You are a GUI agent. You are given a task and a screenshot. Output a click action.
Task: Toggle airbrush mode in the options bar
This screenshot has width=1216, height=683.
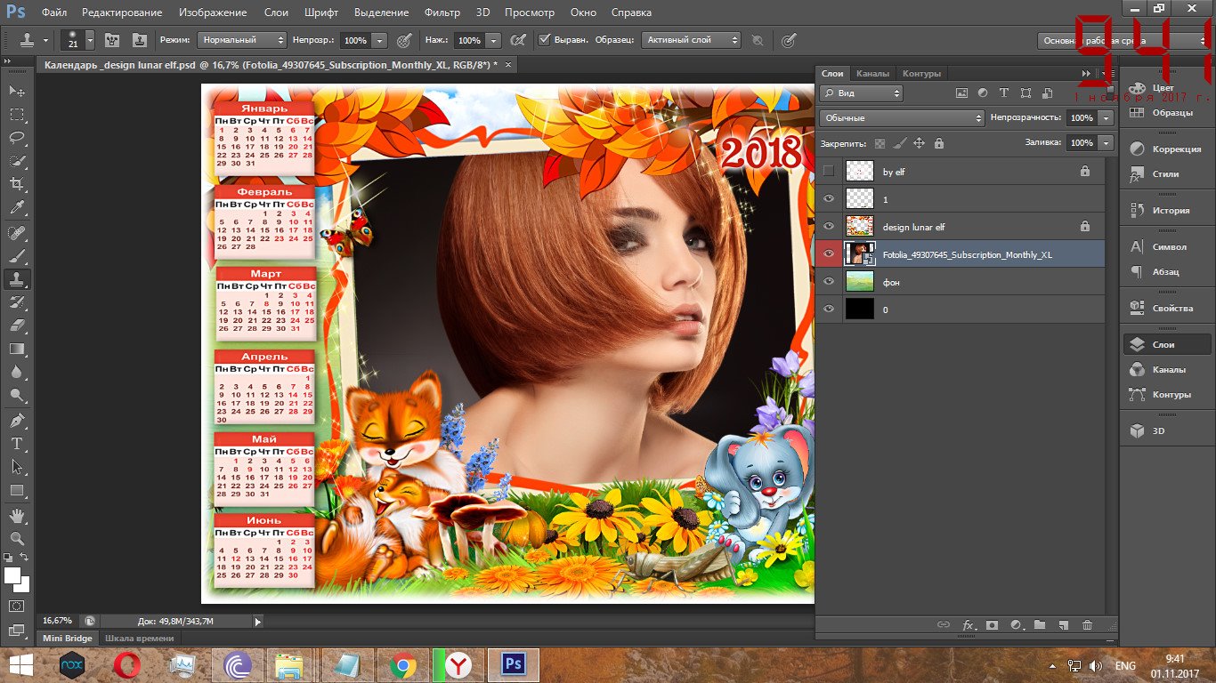click(x=517, y=40)
